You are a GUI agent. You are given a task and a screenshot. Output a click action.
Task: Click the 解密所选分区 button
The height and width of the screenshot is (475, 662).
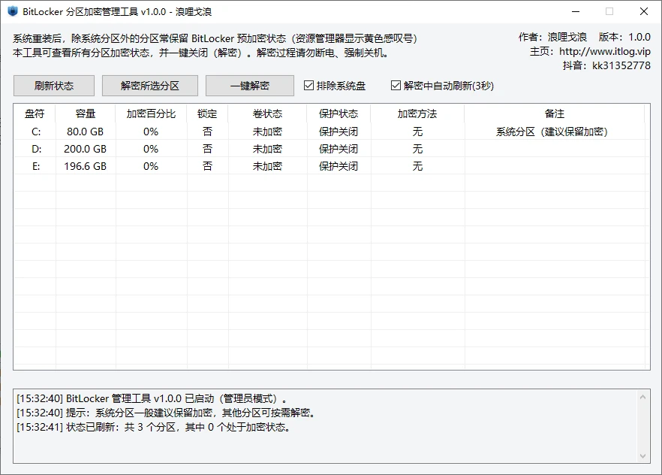pyautogui.click(x=150, y=86)
